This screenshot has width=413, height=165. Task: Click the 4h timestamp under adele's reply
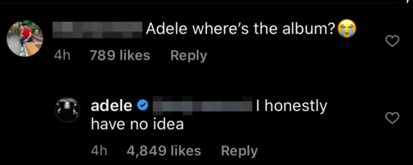[99, 151]
